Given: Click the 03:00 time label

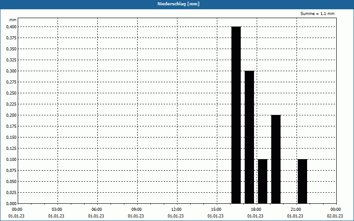Looking at the screenshot, I should click(57, 210).
